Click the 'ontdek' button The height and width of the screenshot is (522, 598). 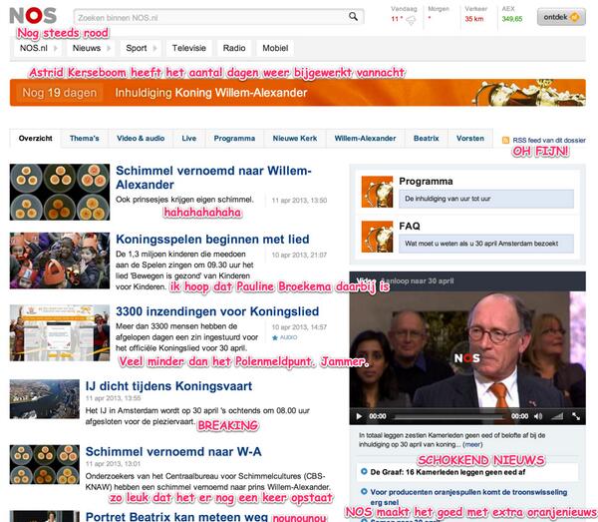[561, 17]
